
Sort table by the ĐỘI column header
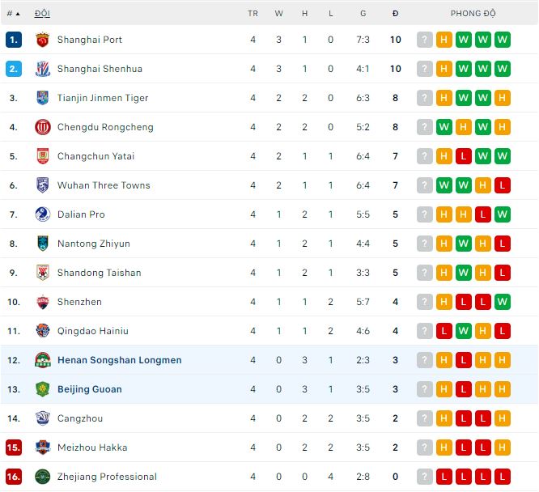41,14
